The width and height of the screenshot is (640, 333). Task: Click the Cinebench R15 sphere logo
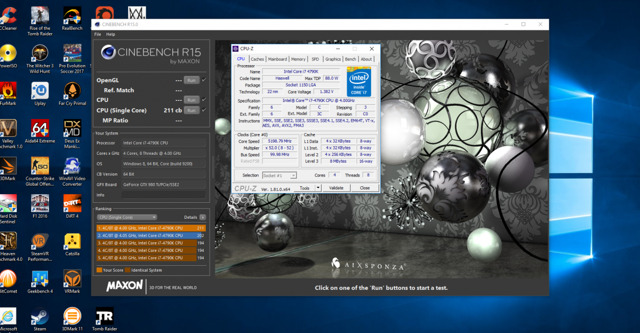[108, 52]
